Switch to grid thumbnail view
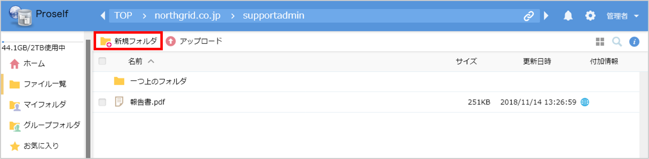The image size is (649, 159). pyautogui.click(x=600, y=42)
